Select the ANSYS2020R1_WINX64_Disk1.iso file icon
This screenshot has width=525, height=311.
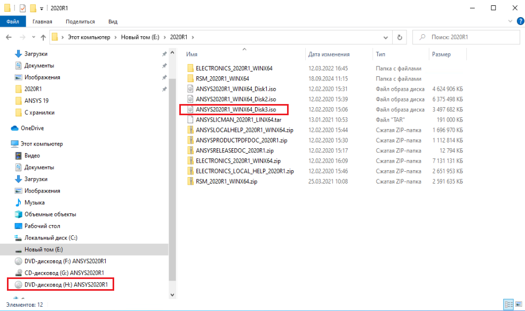click(190, 89)
